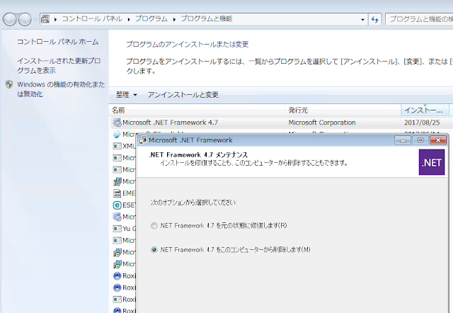Select Microsoft .NET Framework 4.7 row
Viewport: 453px width, 313px height.
point(280,123)
